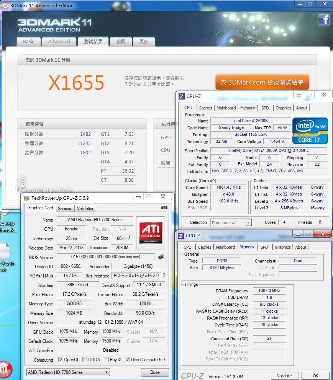Click the DRAM Frequency 1067.0 MHz value
The width and height of the screenshot is (333, 380).
click(x=269, y=290)
